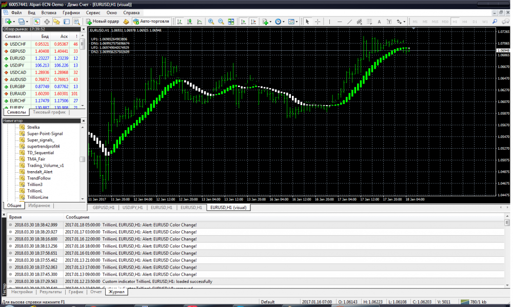Switch to the Настройки tester tab

click(22, 292)
